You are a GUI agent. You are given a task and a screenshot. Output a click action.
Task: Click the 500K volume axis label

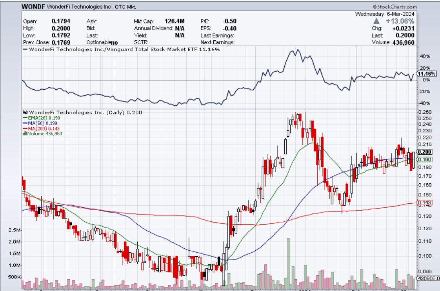click(14, 277)
